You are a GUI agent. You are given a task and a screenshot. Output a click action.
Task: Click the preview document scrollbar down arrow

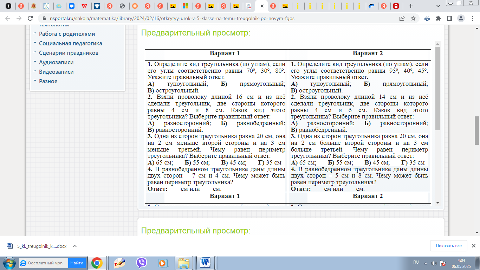tap(437, 203)
